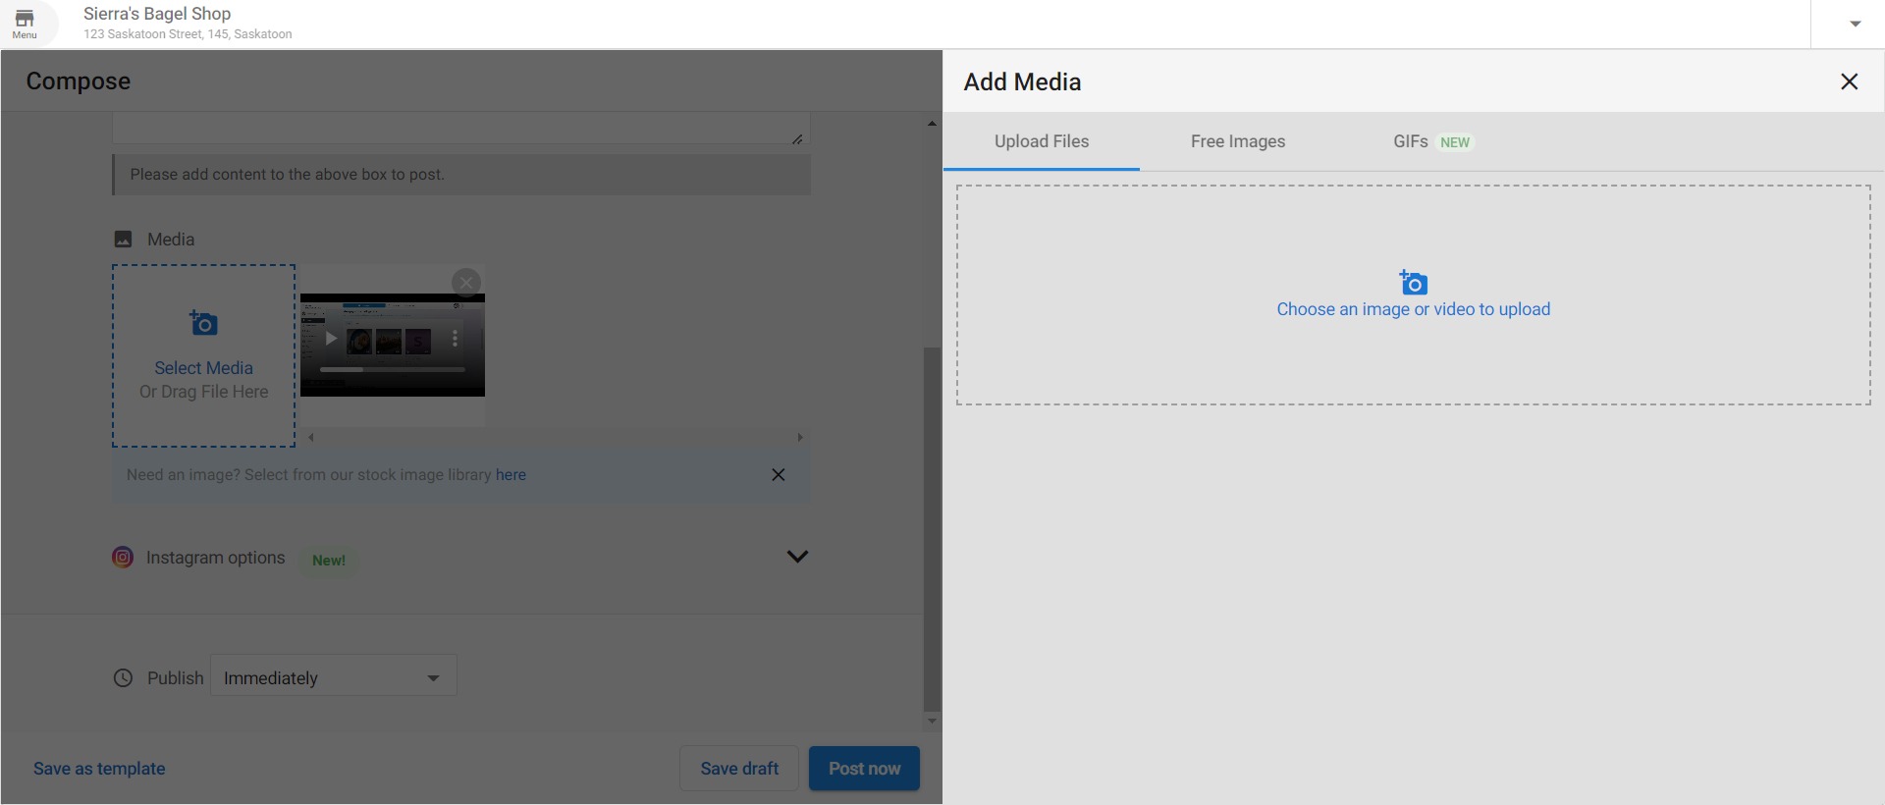Click the compose scrollbar up arrow
The height and width of the screenshot is (805, 1885).
[x=932, y=124]
